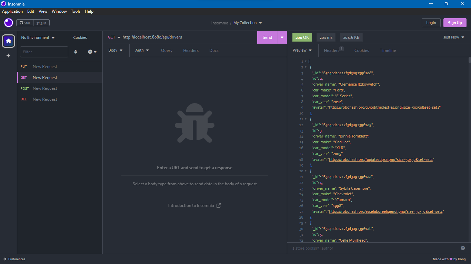Screen dimensions: 471x264
Task: Open the Help menu
Action: pos(89,11)
